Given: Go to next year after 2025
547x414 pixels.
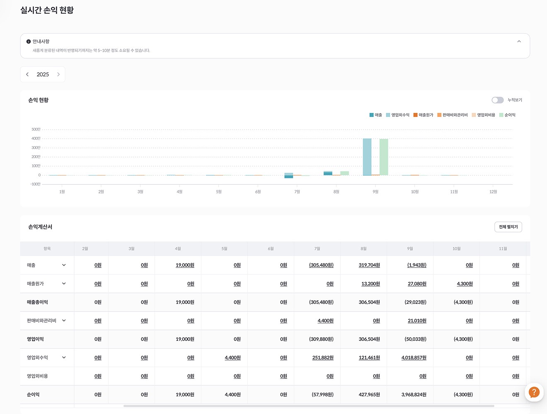Looking at the screenshot, I should (x=58, y=75).
